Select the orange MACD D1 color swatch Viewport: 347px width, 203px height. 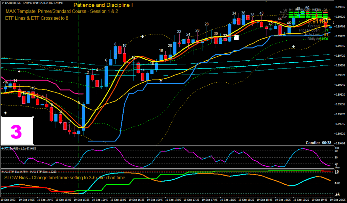(325, 12)
